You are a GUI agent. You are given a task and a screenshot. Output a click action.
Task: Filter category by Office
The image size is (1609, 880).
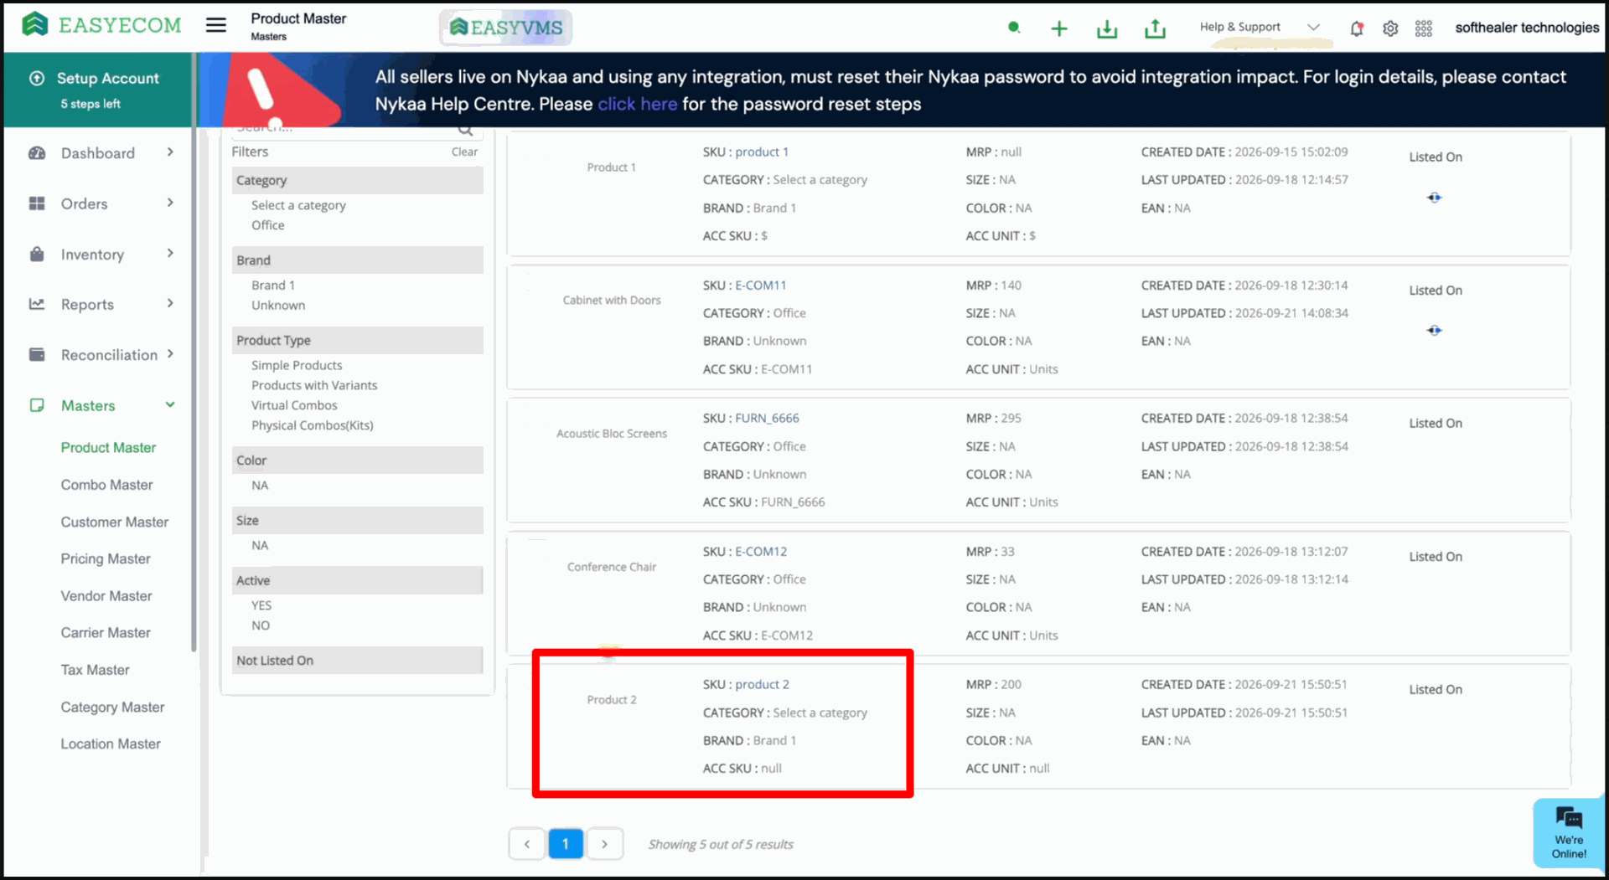[x=268, y=225]
